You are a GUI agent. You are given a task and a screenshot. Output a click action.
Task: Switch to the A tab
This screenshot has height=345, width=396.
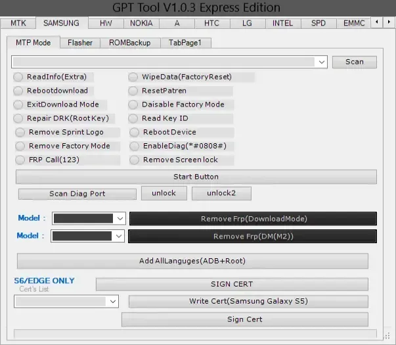tap(177, 23)
